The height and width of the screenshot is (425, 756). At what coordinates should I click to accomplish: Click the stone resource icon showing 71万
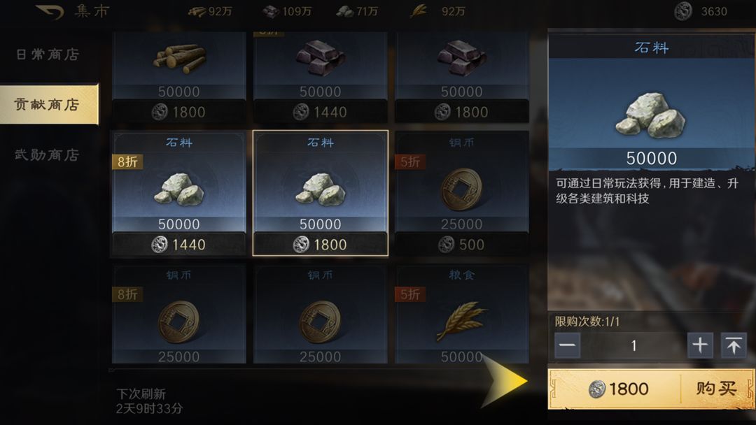click(344, 12)
